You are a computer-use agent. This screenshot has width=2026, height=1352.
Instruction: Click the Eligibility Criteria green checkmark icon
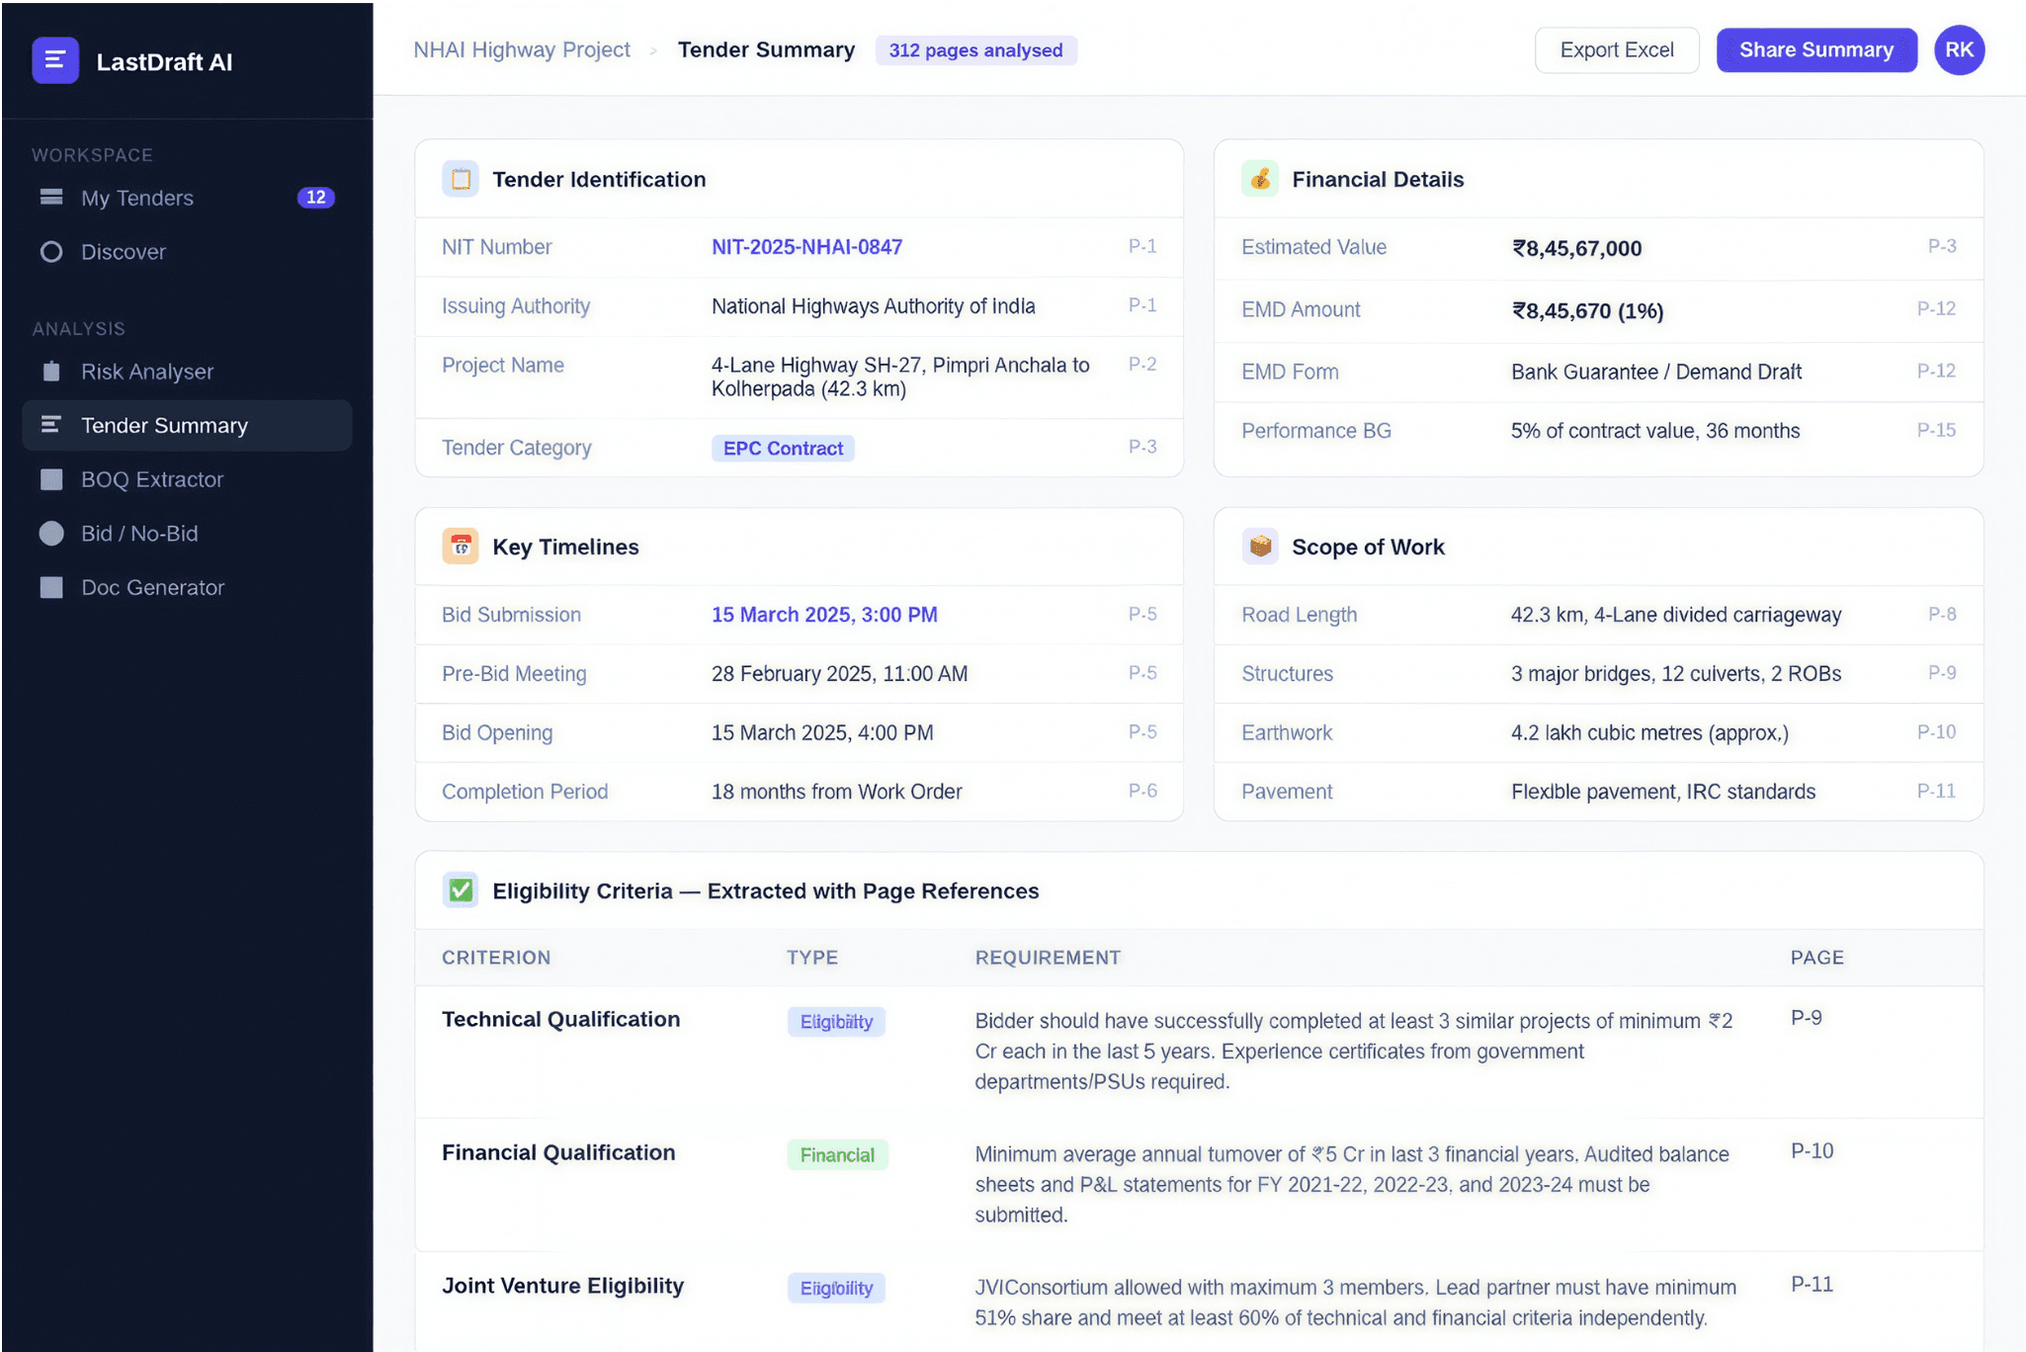tap(461, 890)
